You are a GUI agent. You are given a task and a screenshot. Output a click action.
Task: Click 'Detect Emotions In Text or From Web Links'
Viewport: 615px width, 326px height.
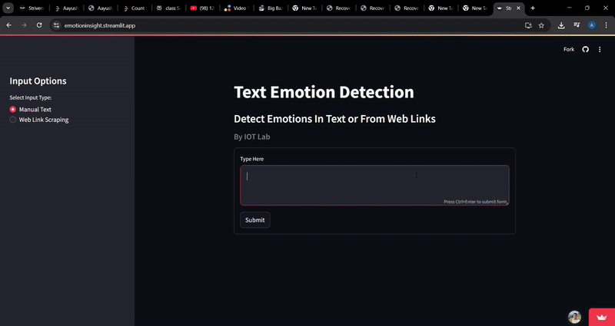point(334,119)
